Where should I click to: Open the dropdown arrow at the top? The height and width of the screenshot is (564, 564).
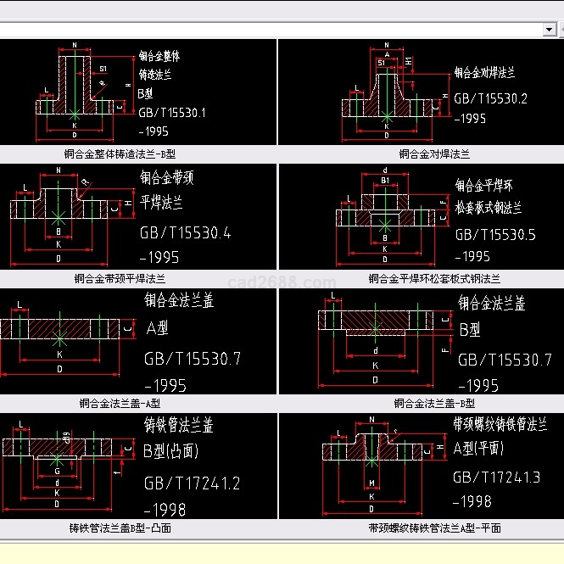coord(549,29)
